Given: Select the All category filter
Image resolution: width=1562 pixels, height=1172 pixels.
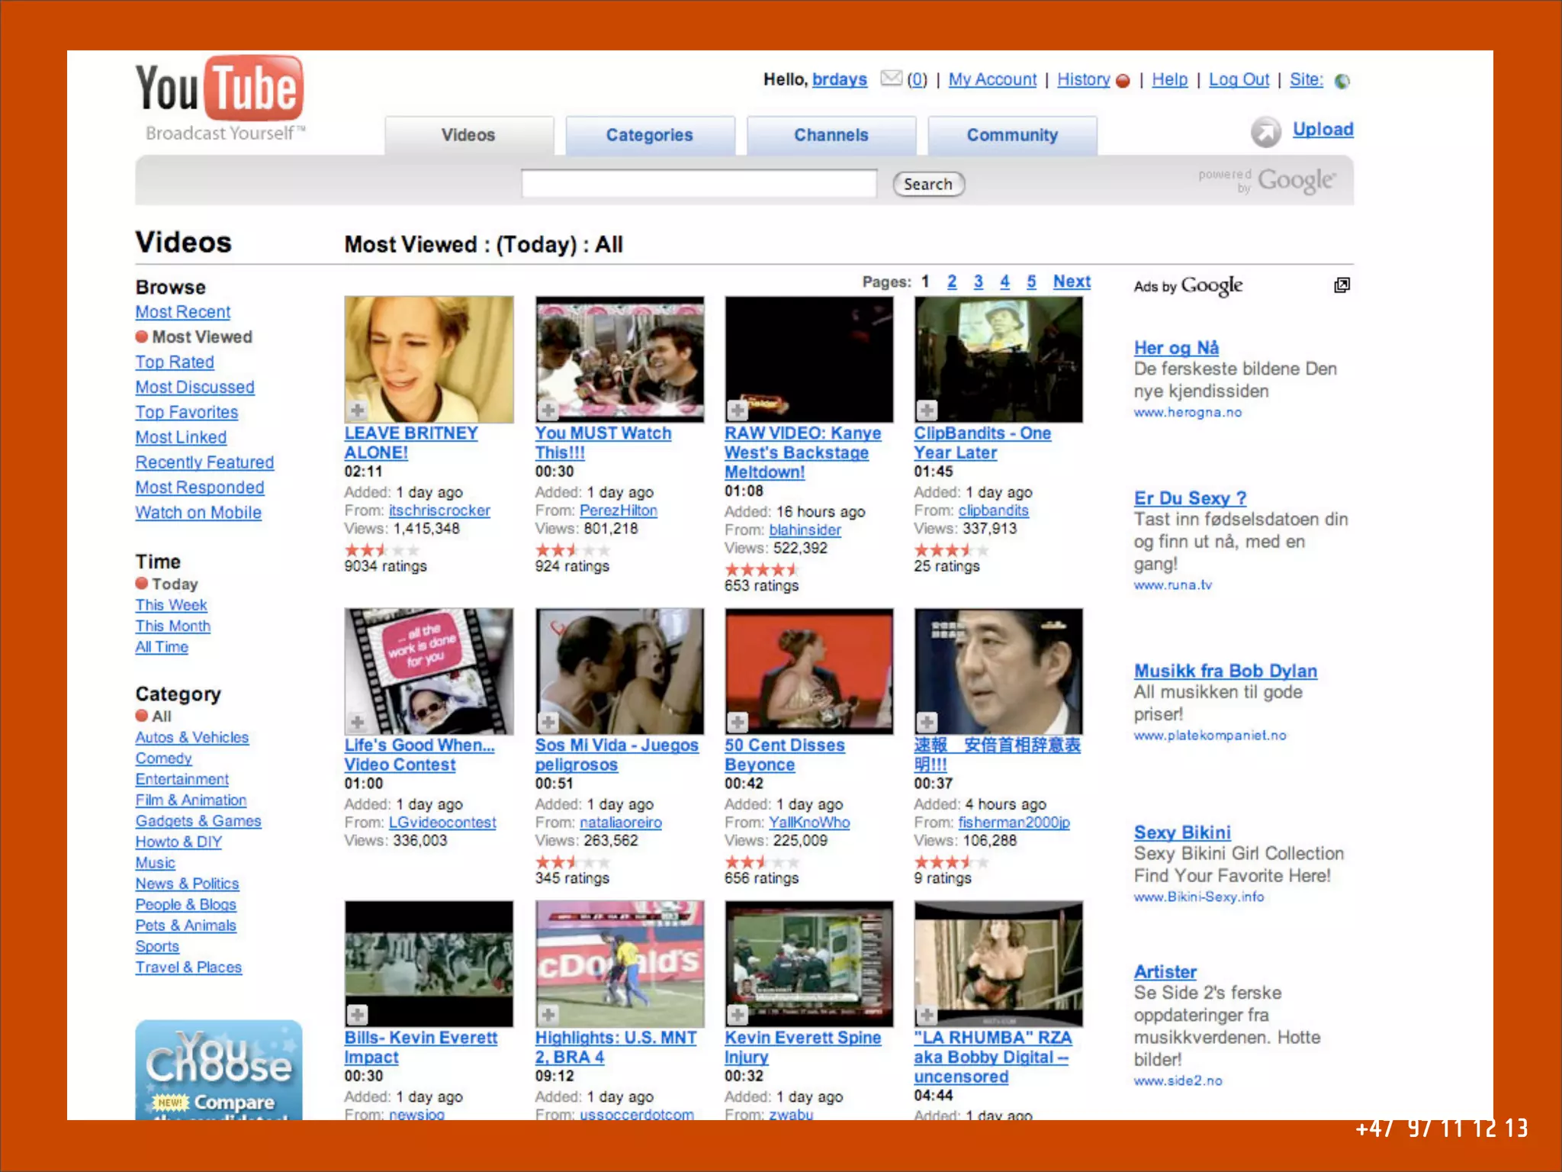Looking at the screenshot, I should click(x=161, y=716).
